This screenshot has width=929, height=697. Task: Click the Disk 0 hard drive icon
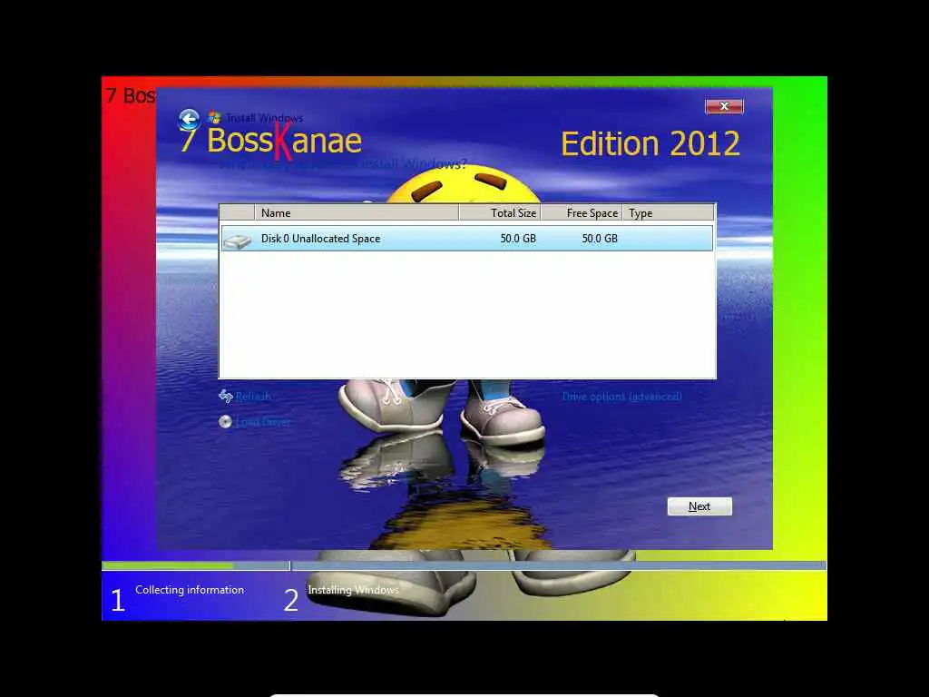[x=238, y=240]
